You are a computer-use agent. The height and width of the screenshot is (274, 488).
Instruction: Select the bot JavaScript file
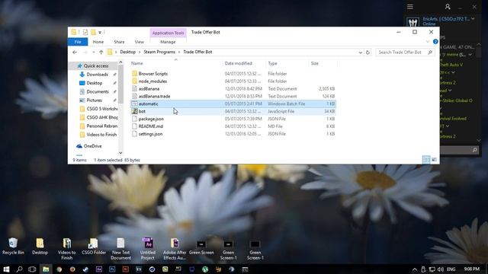pos(142,111)
